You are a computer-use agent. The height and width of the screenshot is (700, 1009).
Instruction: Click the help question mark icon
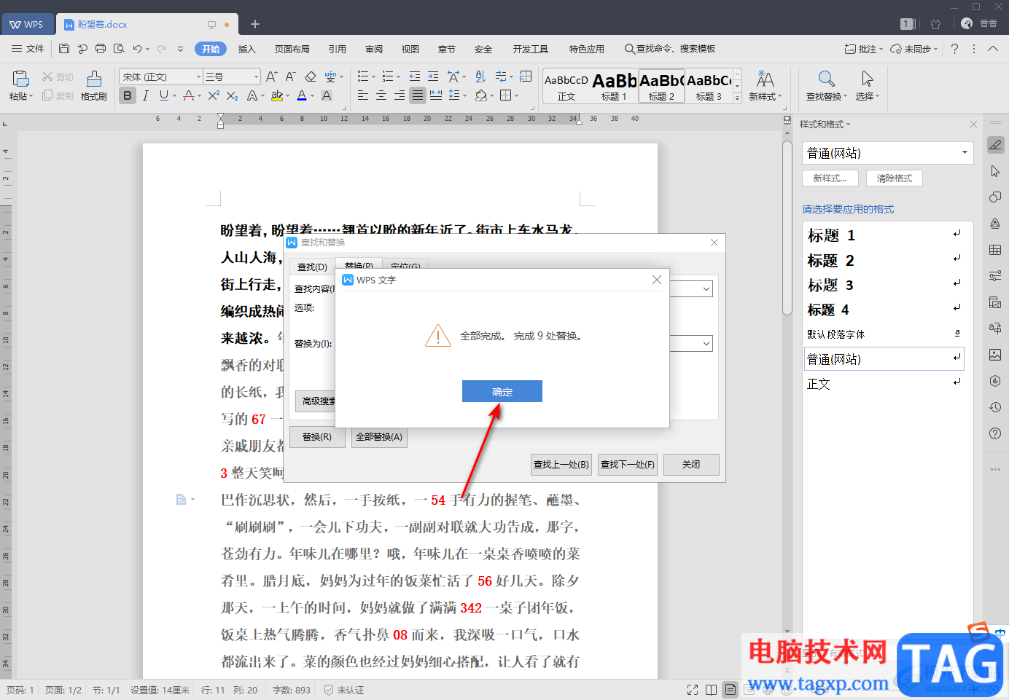point(954,49)
